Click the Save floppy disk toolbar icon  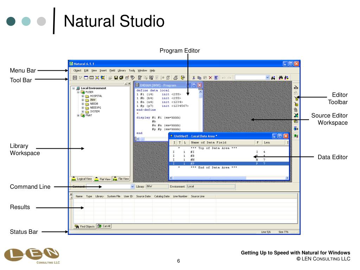116,78
